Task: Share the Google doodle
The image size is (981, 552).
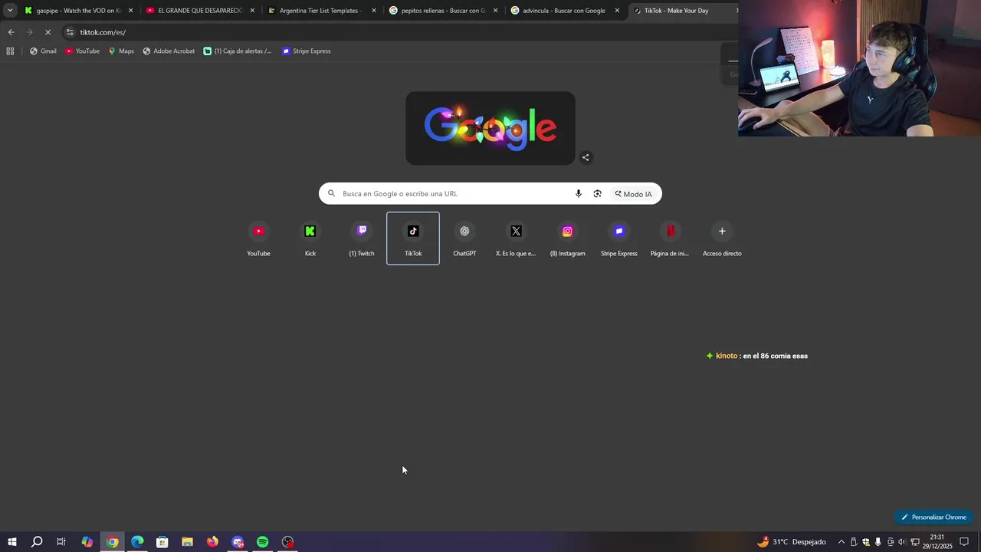Action: [x=586, y=157]
